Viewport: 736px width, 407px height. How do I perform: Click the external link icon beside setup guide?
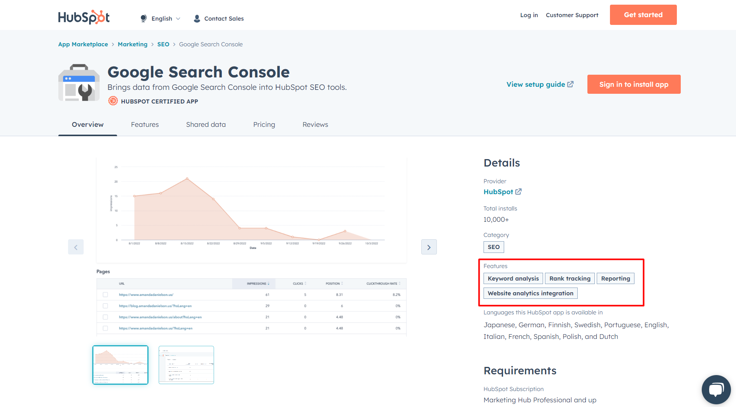[x=570, y=84]
